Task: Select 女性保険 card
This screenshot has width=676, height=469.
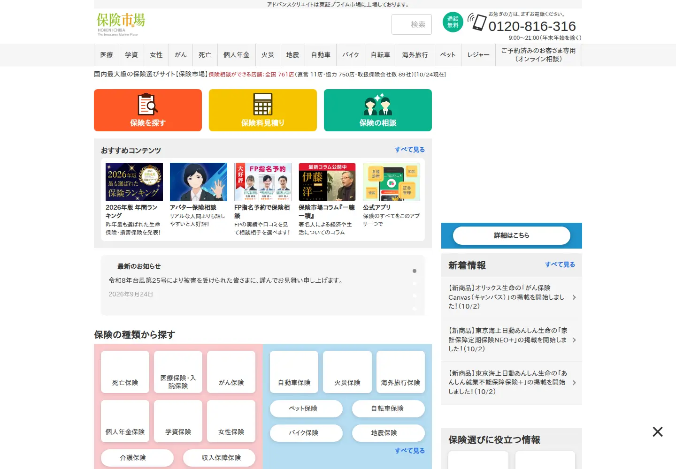Action: pyautogui.click(x=231, y=421)
